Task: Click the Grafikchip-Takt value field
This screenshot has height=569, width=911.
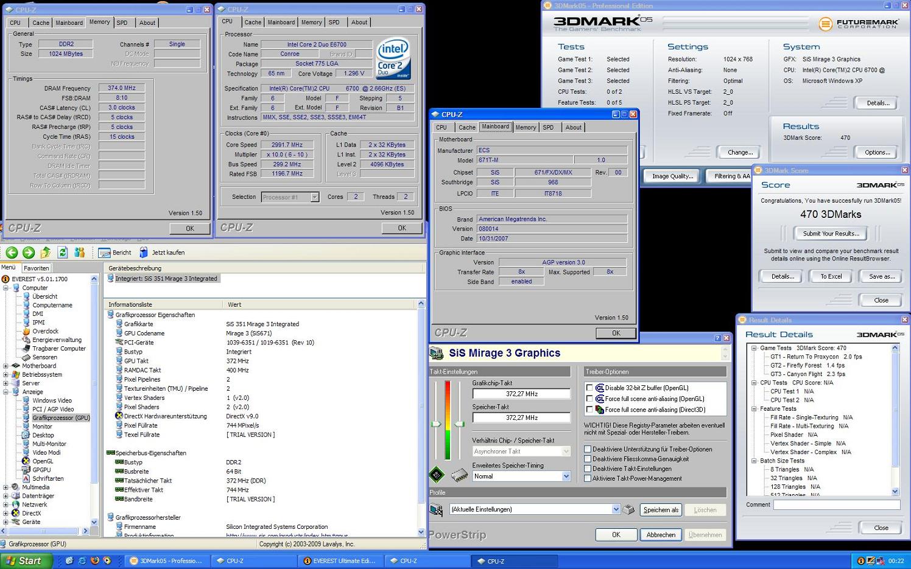Action: pyautogui.click(x=521, y=394)
